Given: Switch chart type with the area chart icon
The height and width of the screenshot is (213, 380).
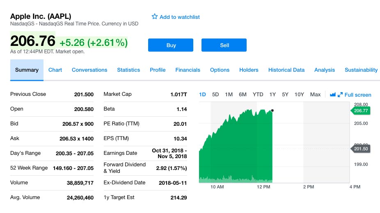Looking at the screenshot, I should (x=333, y=95).
